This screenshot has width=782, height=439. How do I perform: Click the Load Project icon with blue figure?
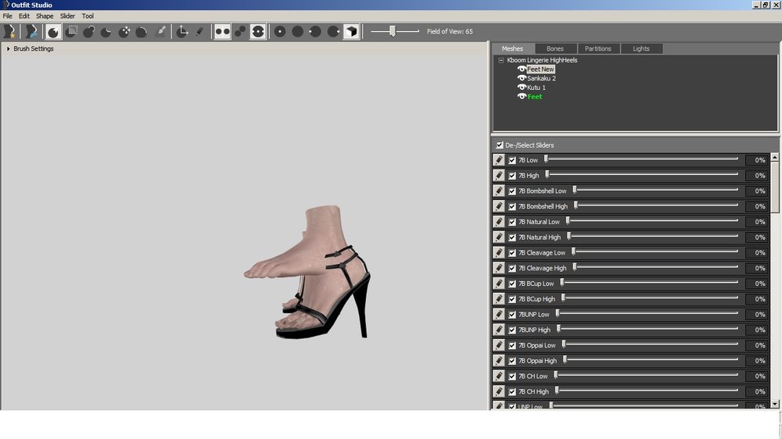click(31, 31)
